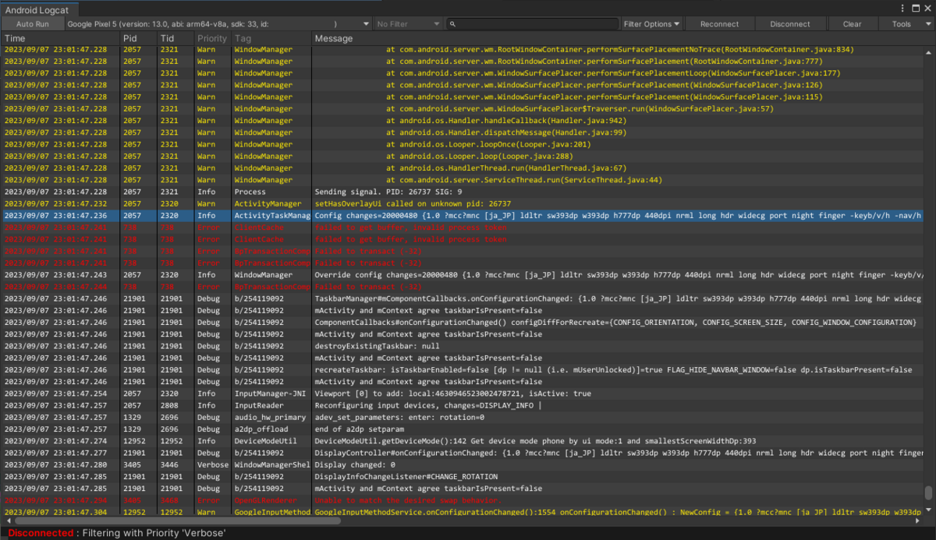This screenshot has height=540, width=936.
Task: Select the 'DisplayInfoChangeListener#CHANGE_ROTATION' row
Action: click(463, 477)
